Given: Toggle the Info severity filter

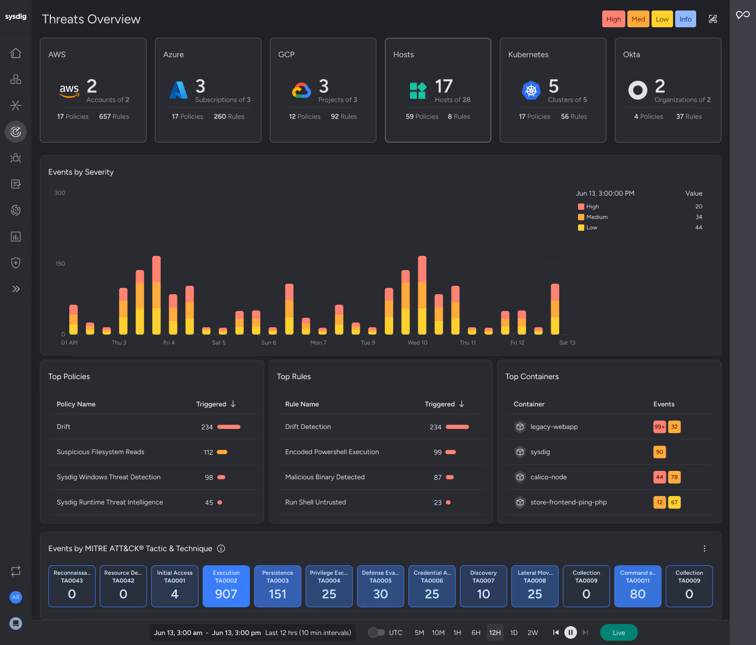Looking at the screenshot, I should coord(686,19).
